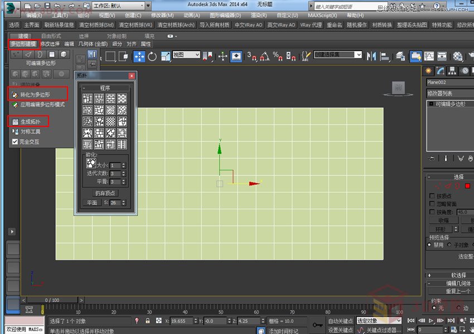Uncheck the 完全交互 checkbox

coord(14,141)
